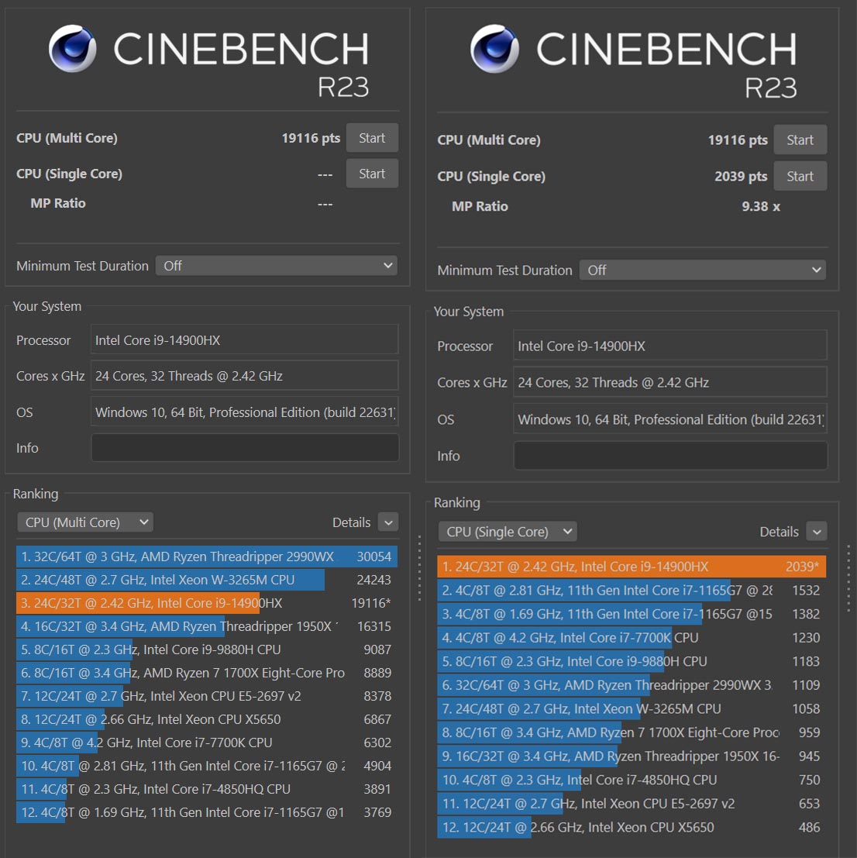This screenshot has width=857, height=858.
Task: Start the Single Core test in left window
Action: click(372, 174)
